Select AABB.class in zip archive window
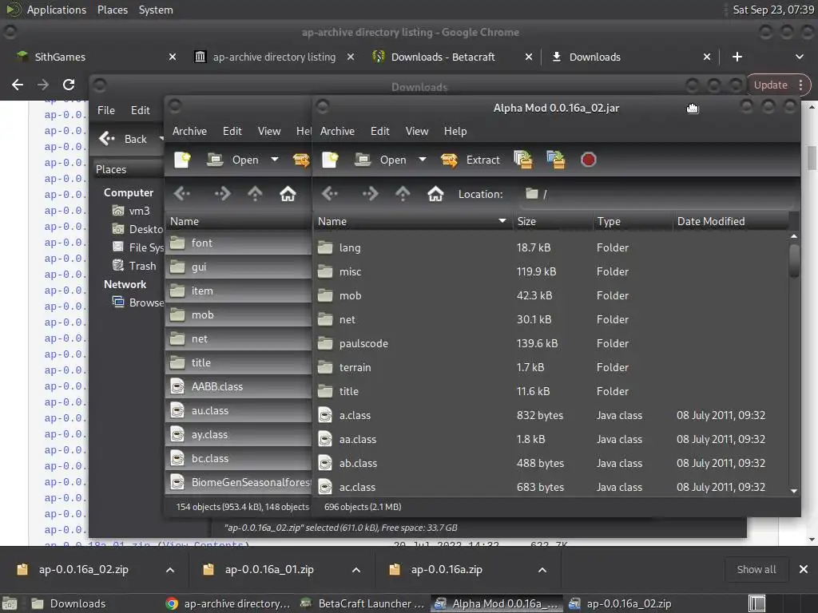 pos(239,387)
